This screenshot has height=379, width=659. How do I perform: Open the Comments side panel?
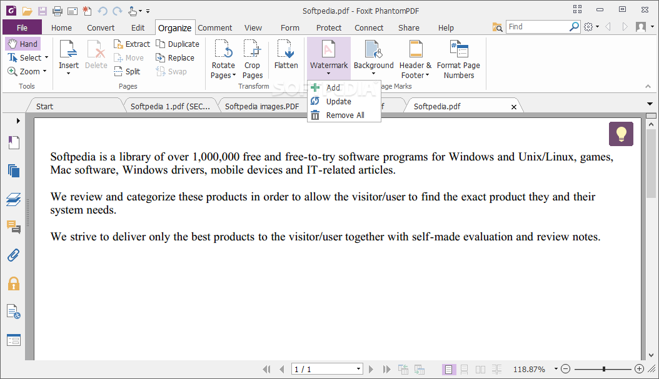[x=14, y=227]
